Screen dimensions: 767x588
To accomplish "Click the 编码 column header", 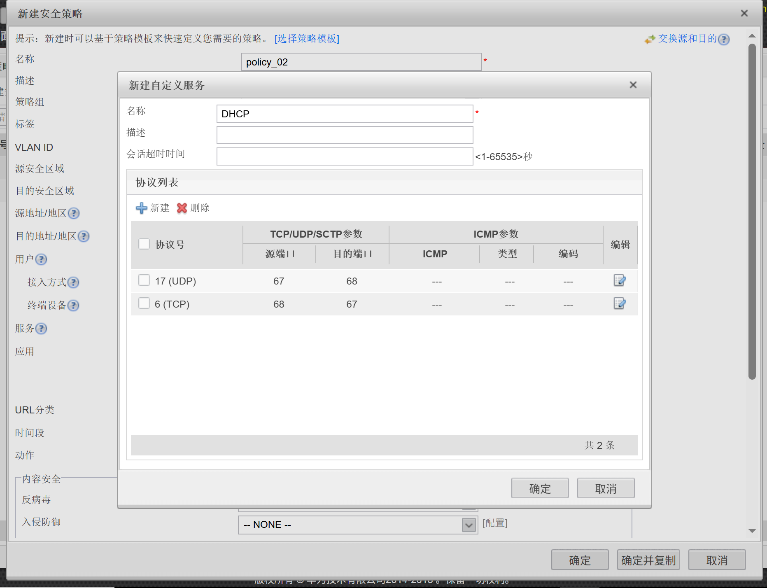I will [x=568, y=254].
